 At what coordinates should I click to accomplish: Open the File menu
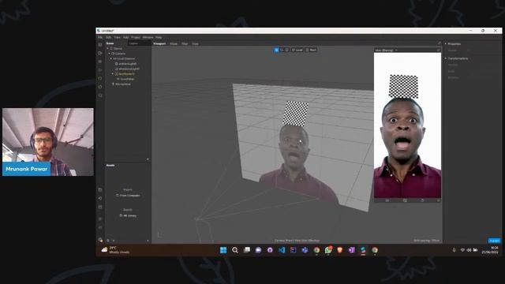pyautogui.click(x=100, y=37)
